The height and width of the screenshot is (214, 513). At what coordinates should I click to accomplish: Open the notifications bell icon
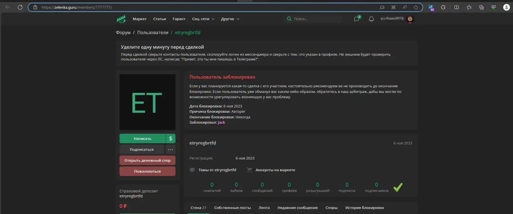point(371,19)
